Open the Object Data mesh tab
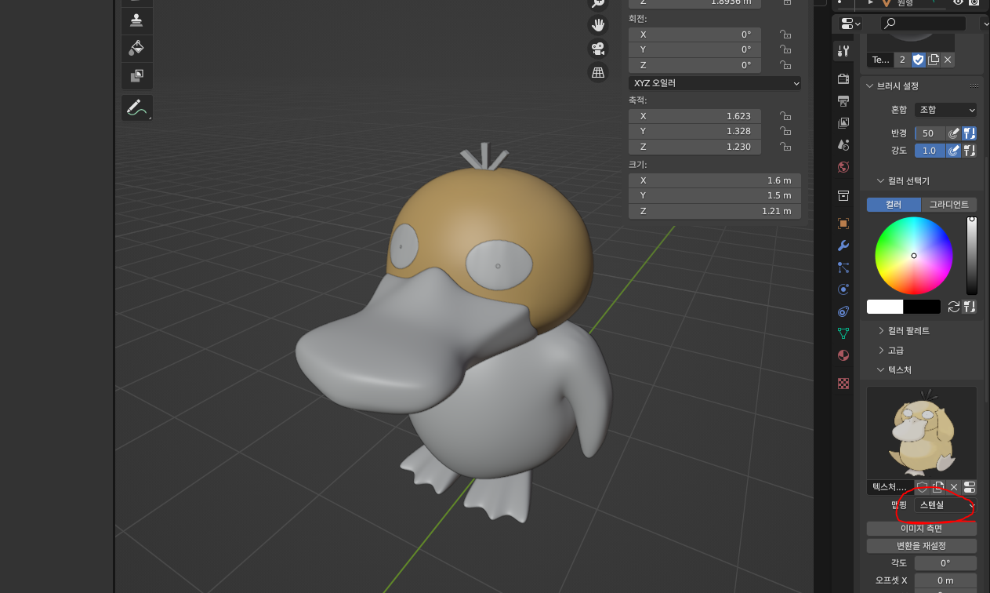Image resolution: width=990 pixels, height=593 pixels. click(x=843, y=333)
